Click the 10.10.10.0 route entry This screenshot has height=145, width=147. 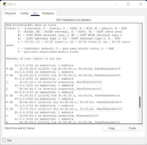point(63,69)
